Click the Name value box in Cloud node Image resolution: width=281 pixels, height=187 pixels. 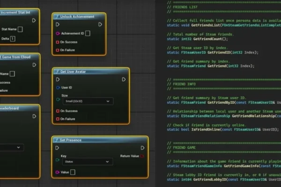12,74
